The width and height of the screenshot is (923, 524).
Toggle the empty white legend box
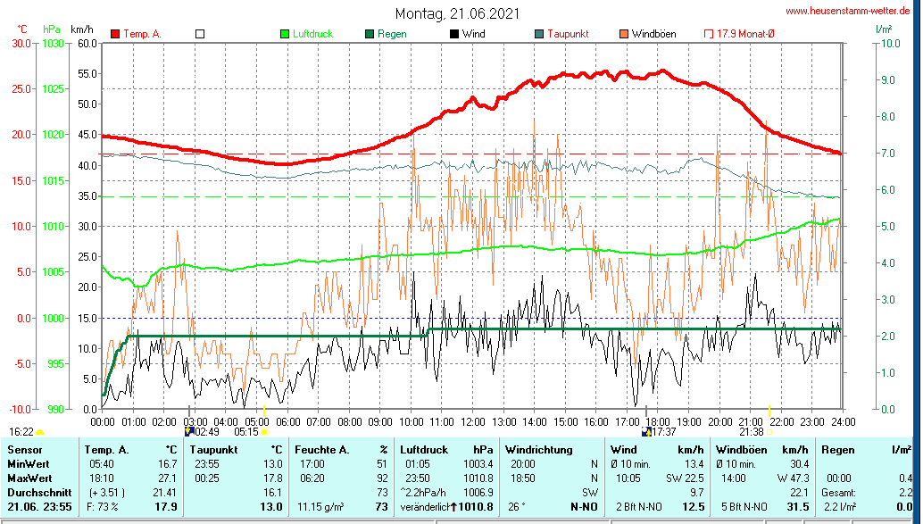(200, 34)
